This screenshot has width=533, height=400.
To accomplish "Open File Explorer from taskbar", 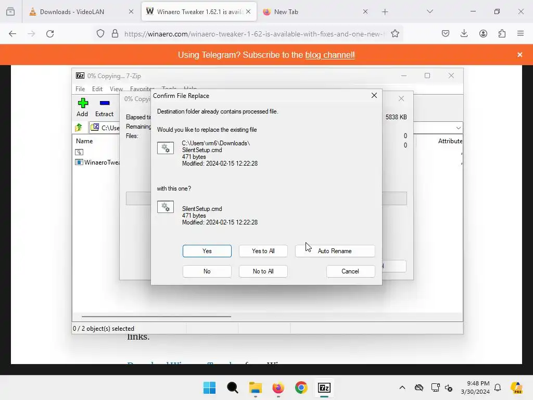I will [255, 387].
